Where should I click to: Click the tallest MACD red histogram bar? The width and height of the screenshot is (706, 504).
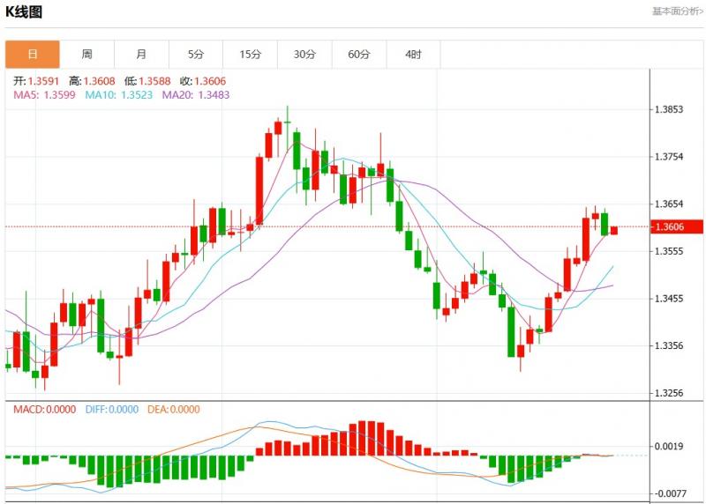click(362, 439)
